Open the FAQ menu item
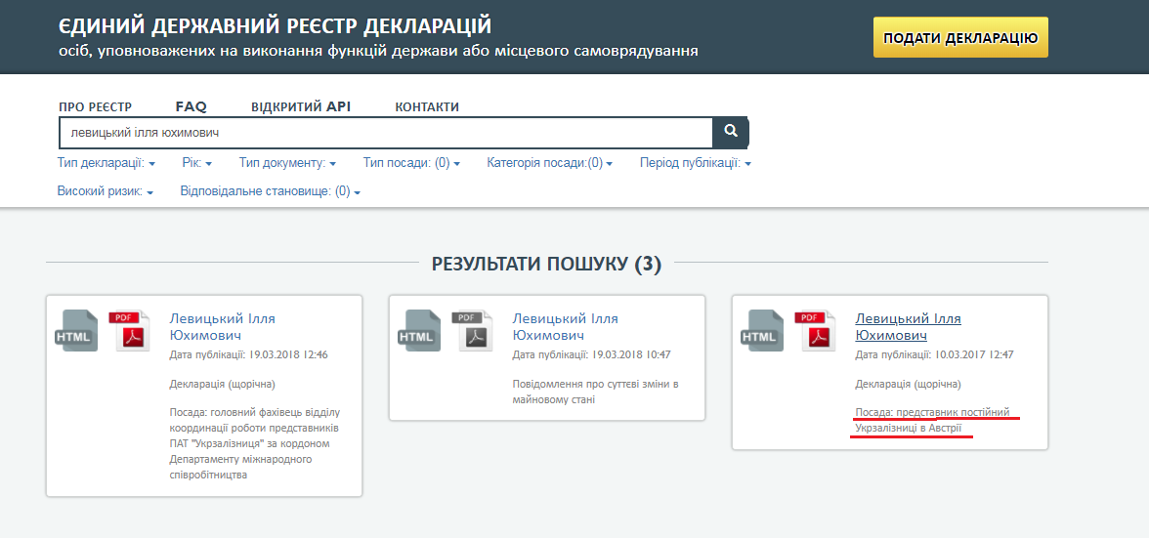Image resolution: width=1149 pixels, height=538 pixels. point(191,106)
